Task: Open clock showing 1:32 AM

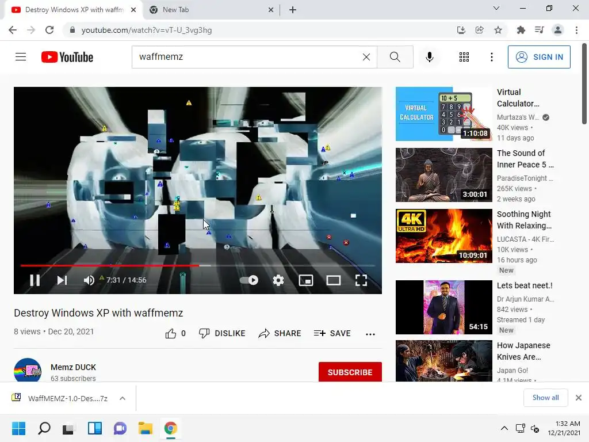Action: pyautogui.click(x=564, y=428)
